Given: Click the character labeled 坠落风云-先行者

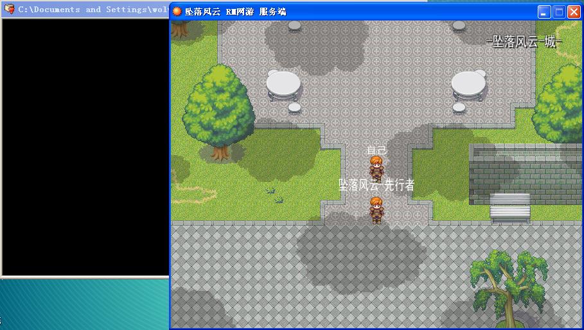Looking at the screenshot, I should pos(376,210).
